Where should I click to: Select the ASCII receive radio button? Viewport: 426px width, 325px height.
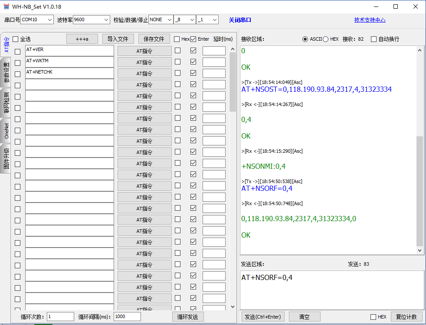coord(305,39)
